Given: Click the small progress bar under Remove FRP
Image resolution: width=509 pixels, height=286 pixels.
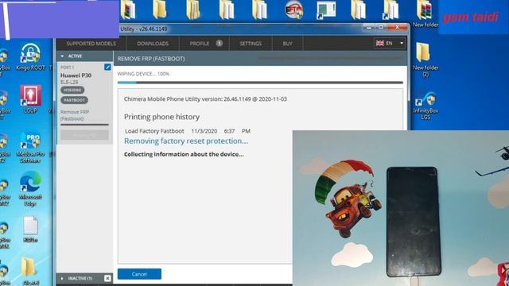Looking at the screenshot, I should [84, 125].
